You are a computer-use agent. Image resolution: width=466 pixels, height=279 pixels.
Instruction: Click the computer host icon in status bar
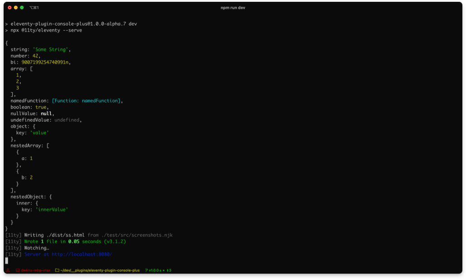coord(18,270)
